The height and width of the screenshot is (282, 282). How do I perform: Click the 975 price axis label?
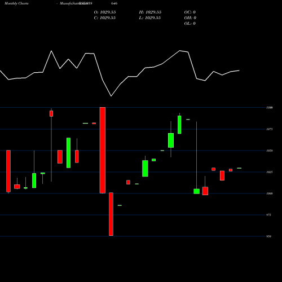pos(268,215)
